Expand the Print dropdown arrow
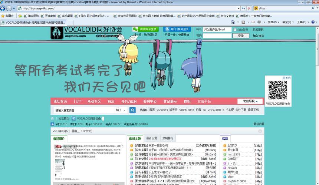The height and width of the screenshot is (185, 319). click(264, 22)
